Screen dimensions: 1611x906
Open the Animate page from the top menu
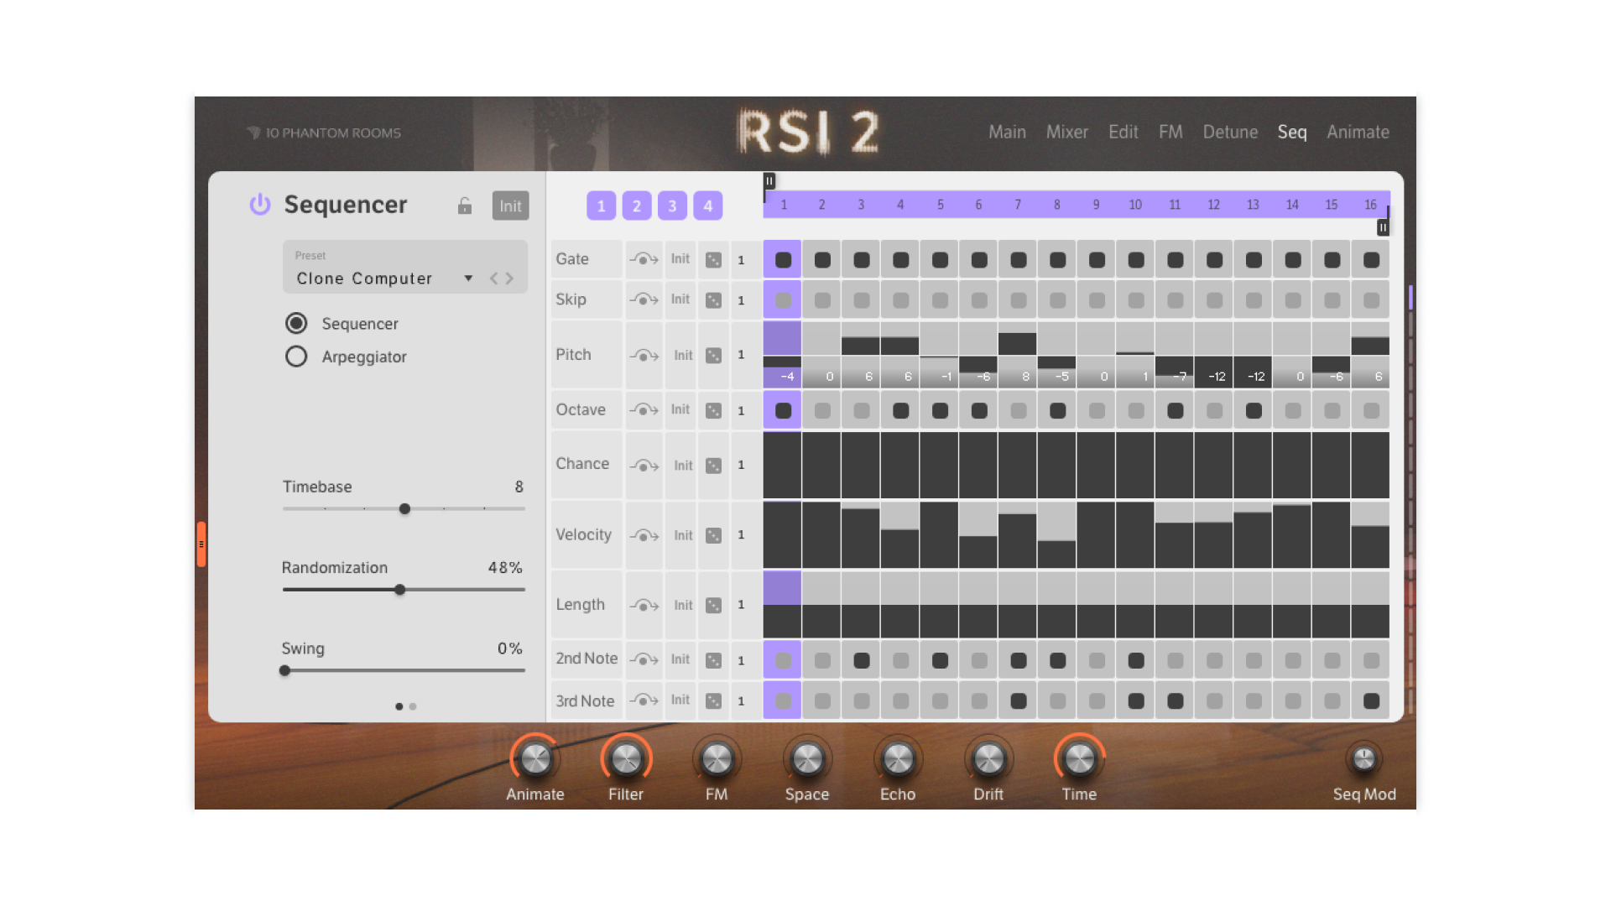click(1358, 132)
